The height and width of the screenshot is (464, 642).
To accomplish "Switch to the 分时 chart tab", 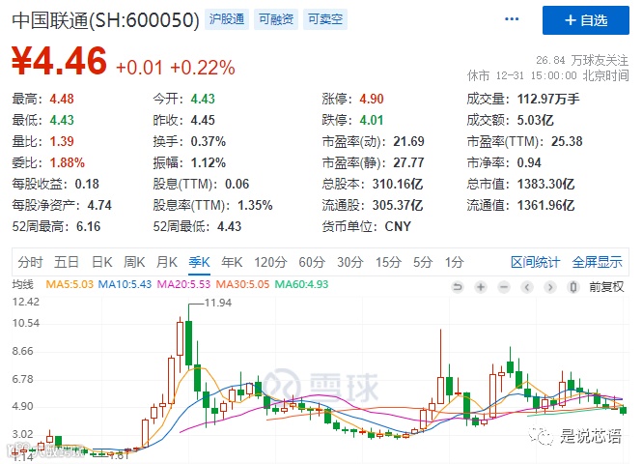I will point(30,262).
